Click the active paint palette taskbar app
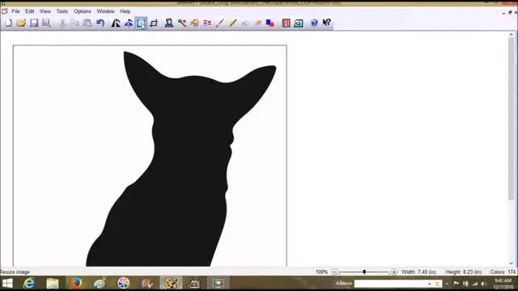This screenshot has width=518, height=291. [x=171, y=283]
